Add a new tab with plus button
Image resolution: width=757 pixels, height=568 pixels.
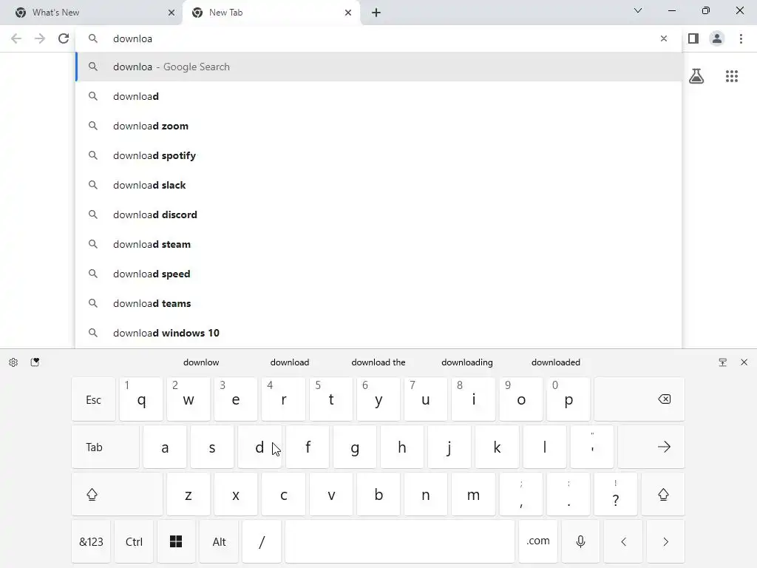tap(376, 13)
